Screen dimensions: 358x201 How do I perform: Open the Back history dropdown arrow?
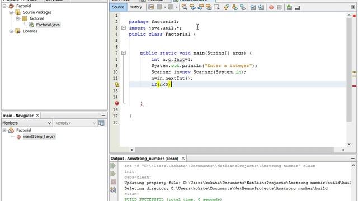point(165,7)
